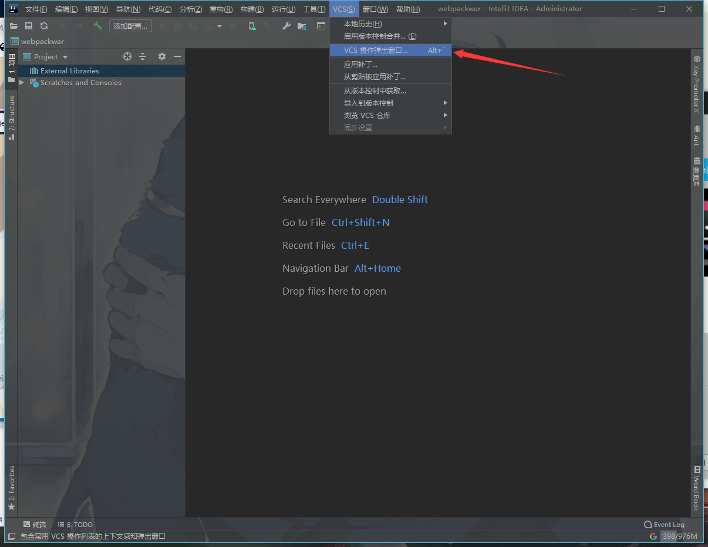Click the memory indicator 398/976M
The height and width of the screenshot is (547, 708).
coord(679,536)
